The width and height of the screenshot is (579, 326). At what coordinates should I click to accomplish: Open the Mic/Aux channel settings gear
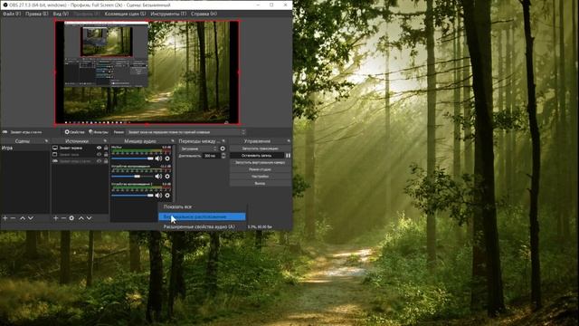(167, 158)
